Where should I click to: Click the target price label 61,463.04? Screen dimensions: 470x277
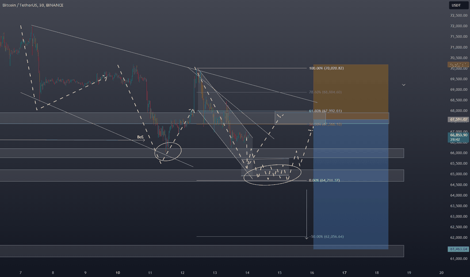point(458,249)
